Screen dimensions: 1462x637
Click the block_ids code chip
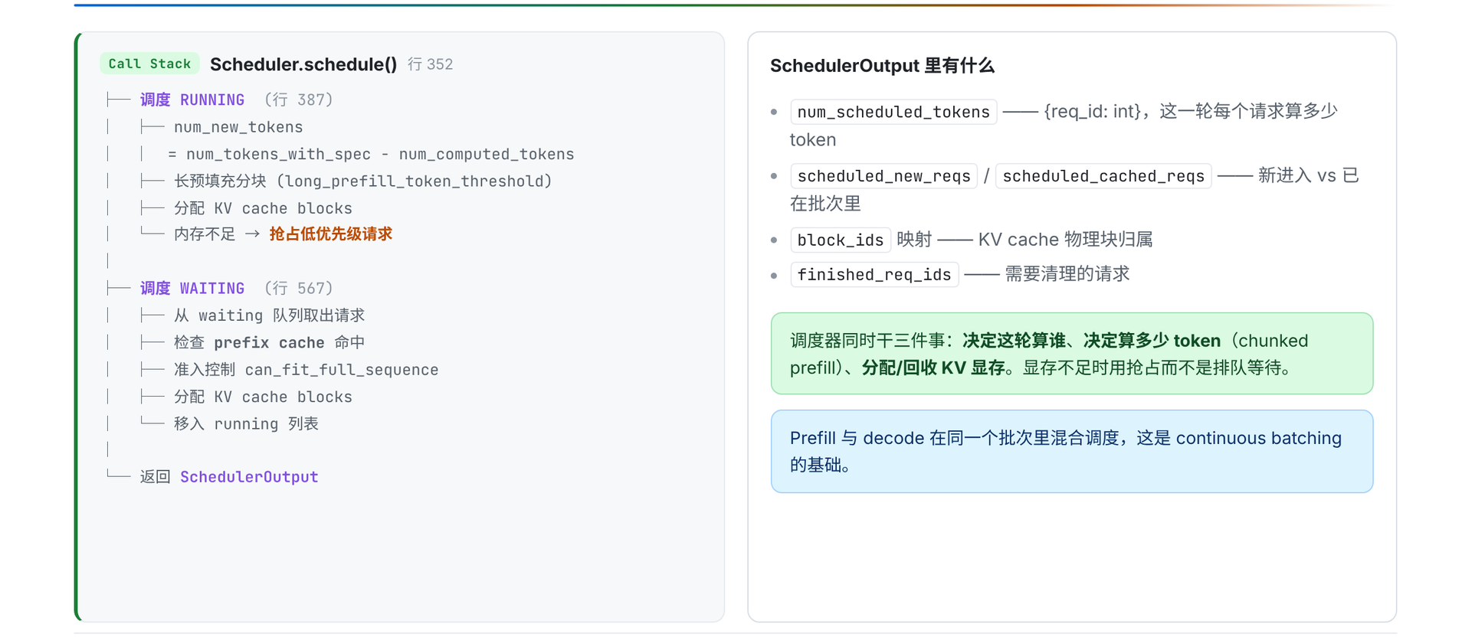(841, 240)
